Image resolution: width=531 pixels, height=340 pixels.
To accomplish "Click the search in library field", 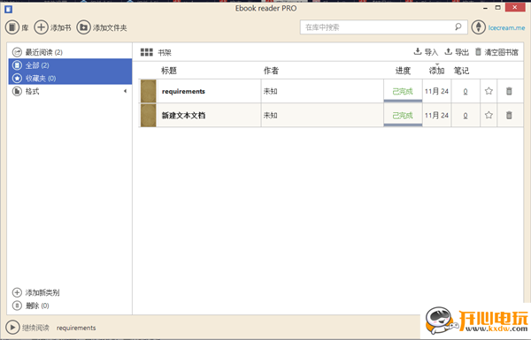I will [x=383, y=27].
